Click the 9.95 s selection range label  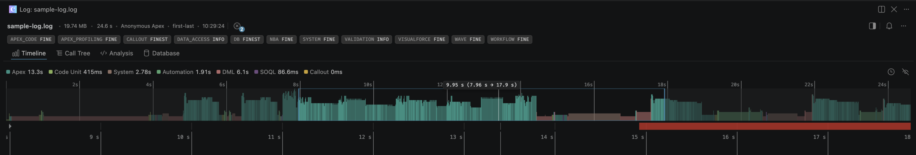[x=482, y=85]
